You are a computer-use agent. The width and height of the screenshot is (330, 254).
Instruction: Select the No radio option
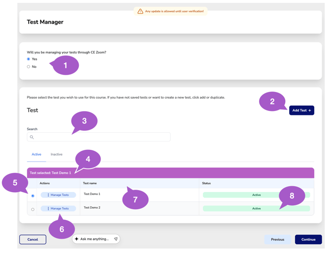29,67
